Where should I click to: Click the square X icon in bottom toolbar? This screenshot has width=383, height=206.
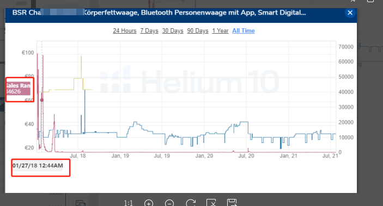point(211,203)
